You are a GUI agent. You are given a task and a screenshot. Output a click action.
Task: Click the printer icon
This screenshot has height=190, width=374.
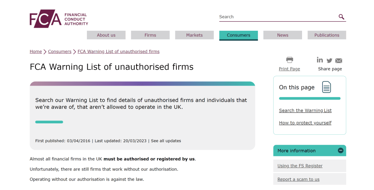pyautogui.click(x=290, y=60)
